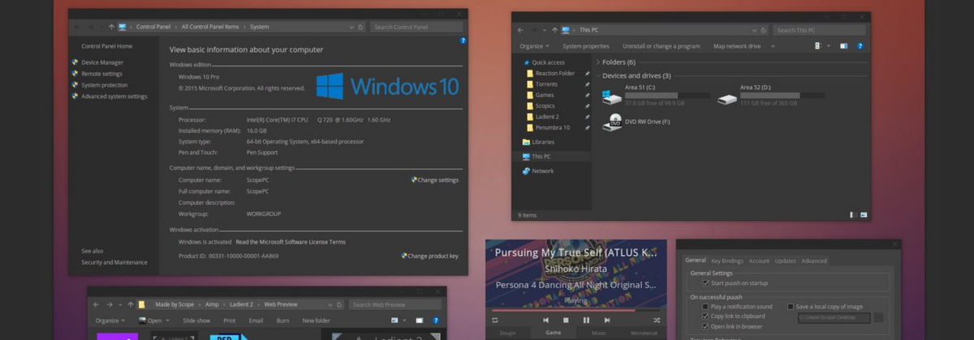Open Organize dropdown in This PC window
Screen dimensions: 974x340
click(x=534, y=46)
